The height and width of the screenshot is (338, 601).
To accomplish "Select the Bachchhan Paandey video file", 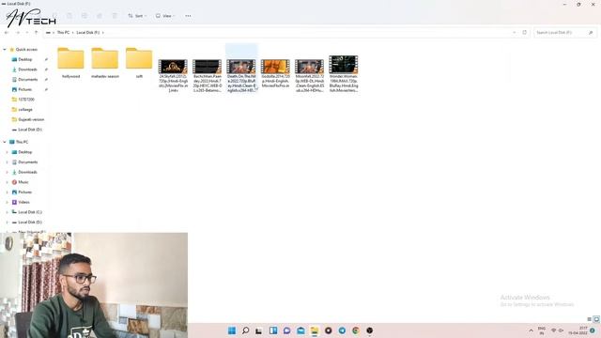I will [x=208, y=75].
